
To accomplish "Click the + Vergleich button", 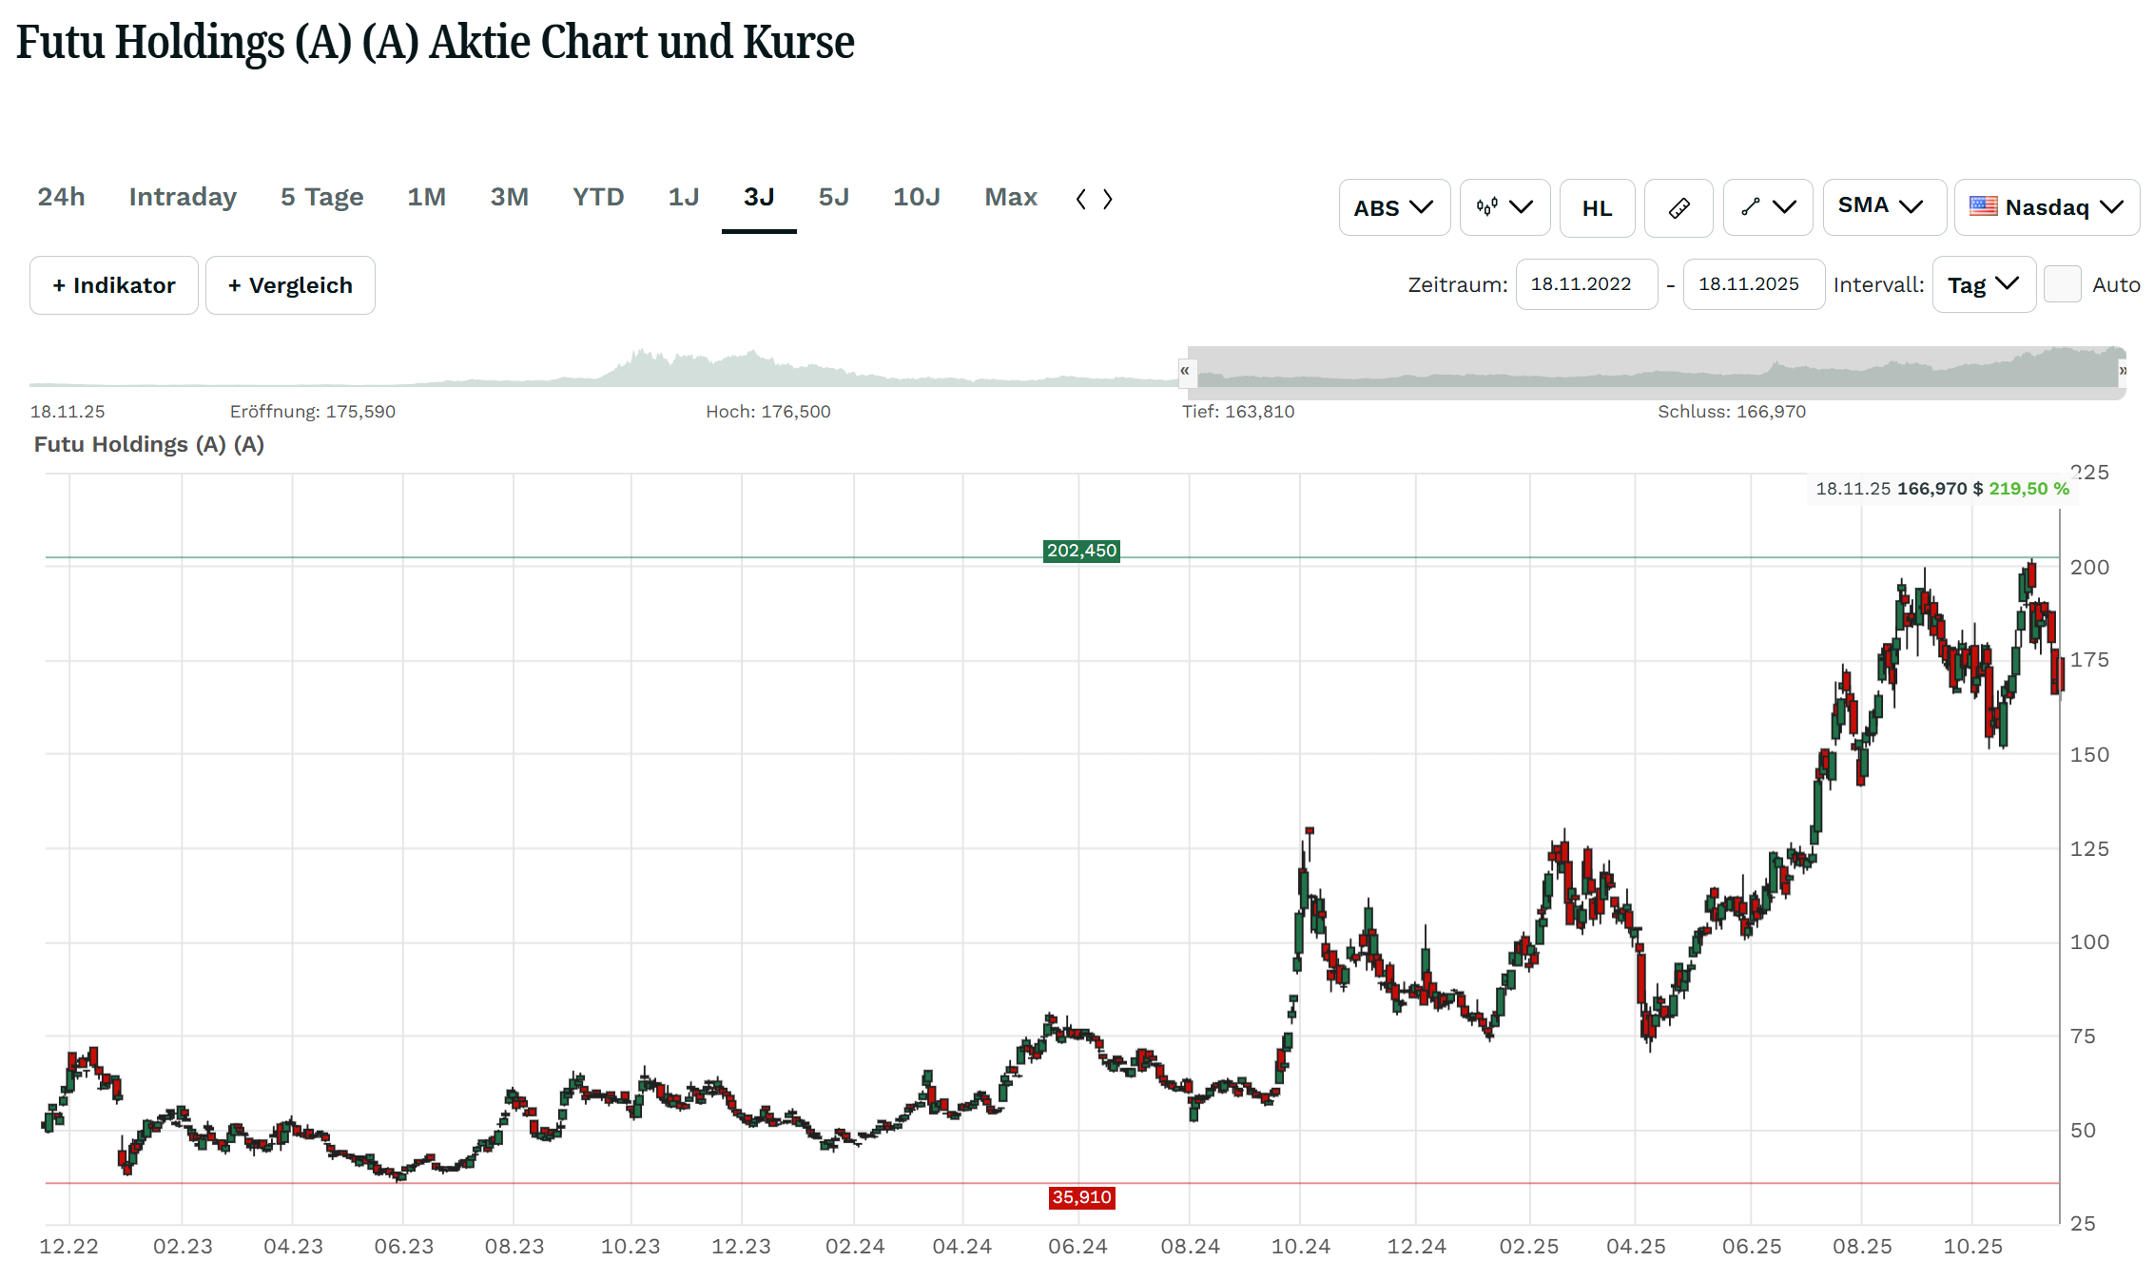I will tap(290, 285).
